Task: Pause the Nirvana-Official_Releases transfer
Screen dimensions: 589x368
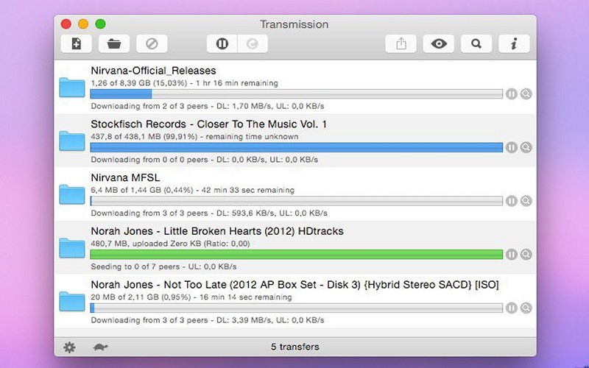Action: 511,94
